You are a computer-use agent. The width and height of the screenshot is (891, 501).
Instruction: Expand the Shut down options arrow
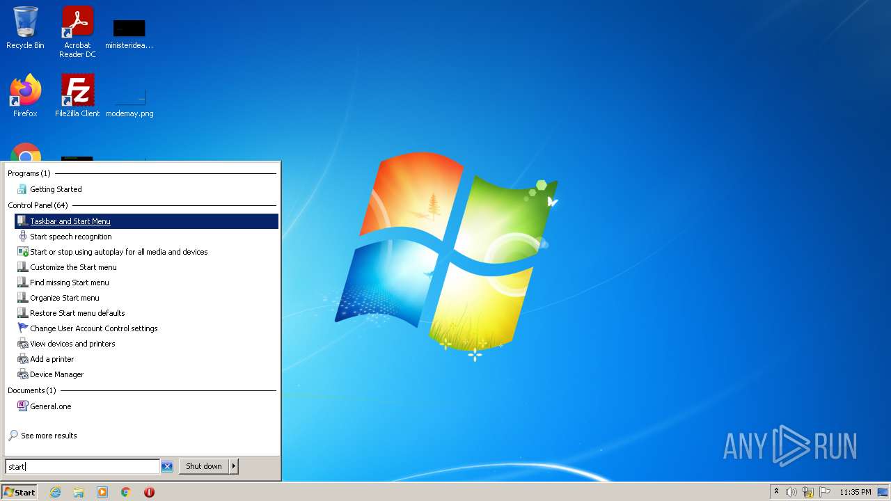click(234, 466)
